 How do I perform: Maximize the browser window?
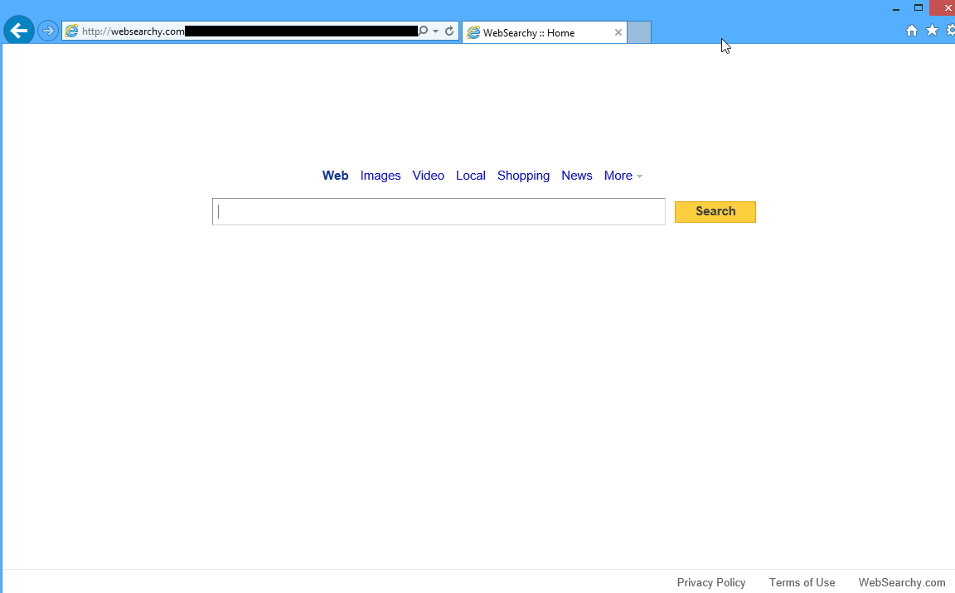(x=919, y=8)
